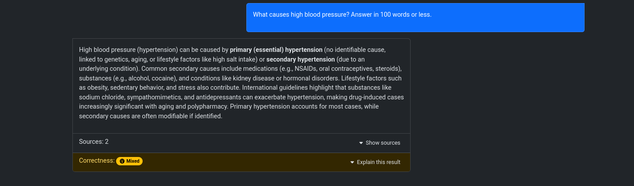Click the question text about high blood pressure
The image size is (634, 186).
[x=342, y=15]
